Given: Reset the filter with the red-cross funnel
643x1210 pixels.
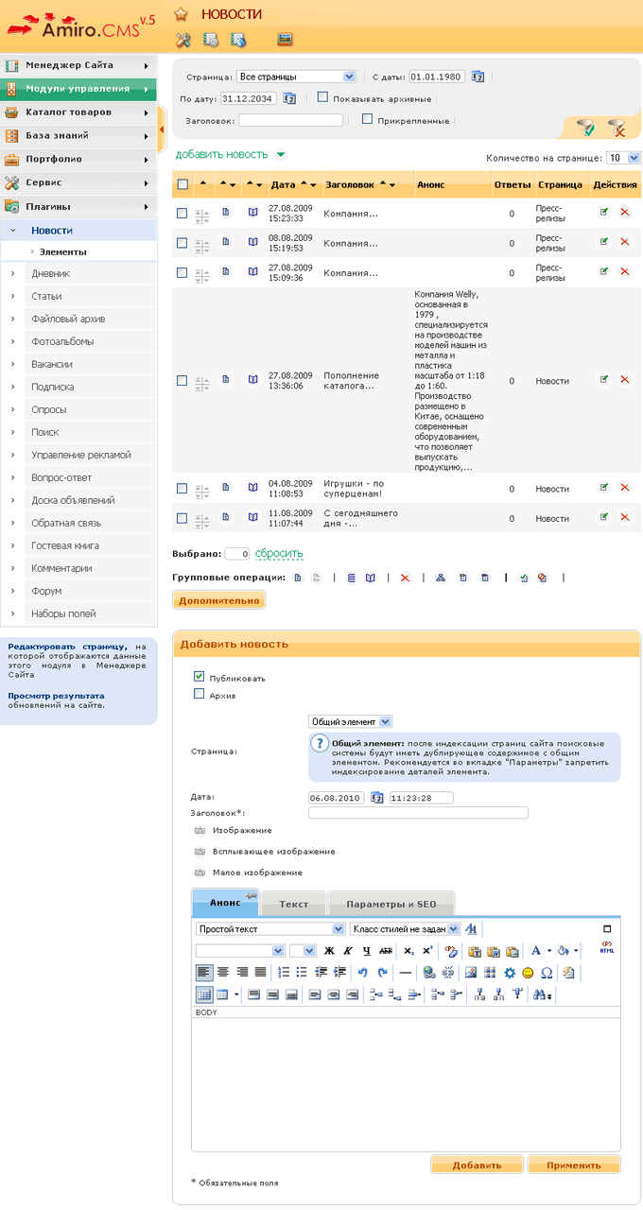Looking at the screenshot, I should click(617, 127).
